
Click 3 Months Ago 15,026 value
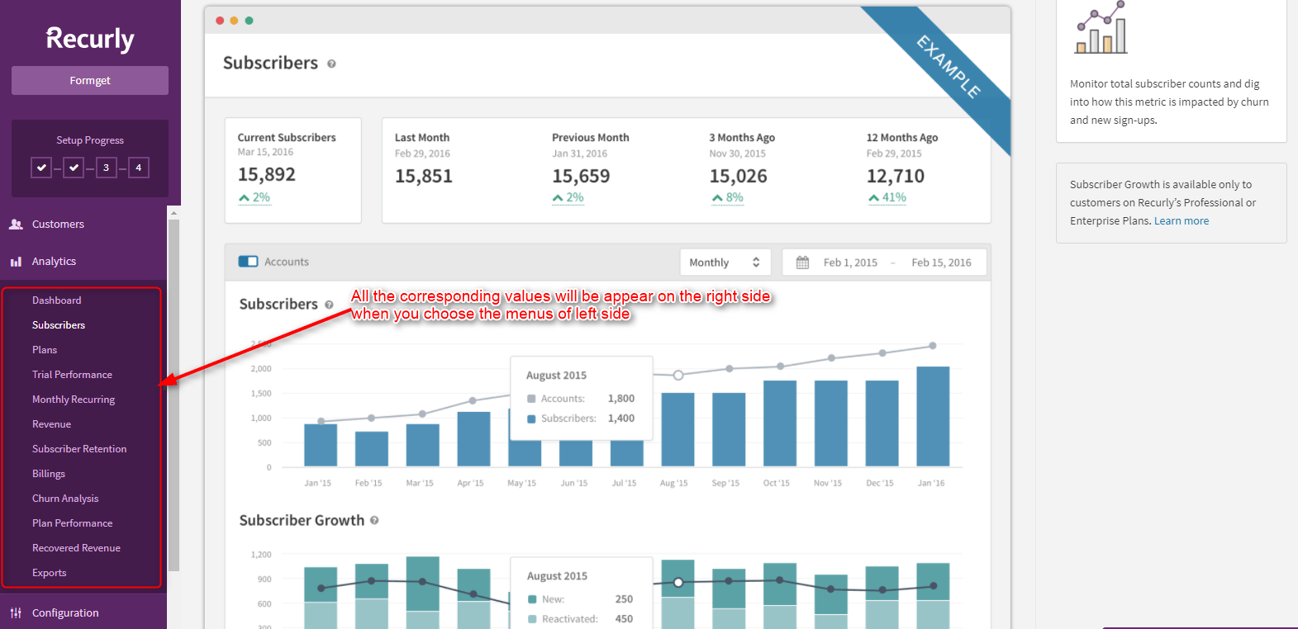pyautogui.click(x=738, y=177)
